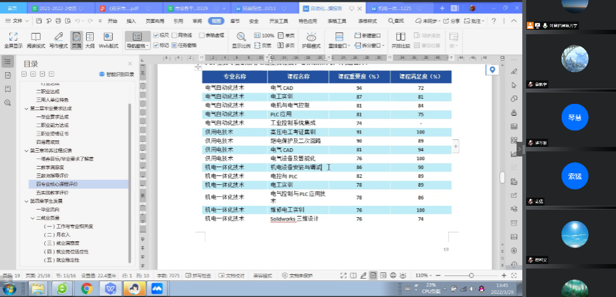Open the 引用 references ribbon tab
Screen dimensions: 616x297
[179, 21]
